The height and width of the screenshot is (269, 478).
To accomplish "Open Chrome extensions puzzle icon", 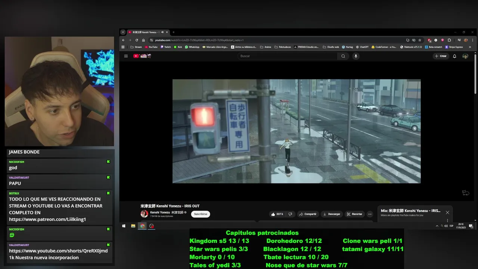I will (449, 40).
